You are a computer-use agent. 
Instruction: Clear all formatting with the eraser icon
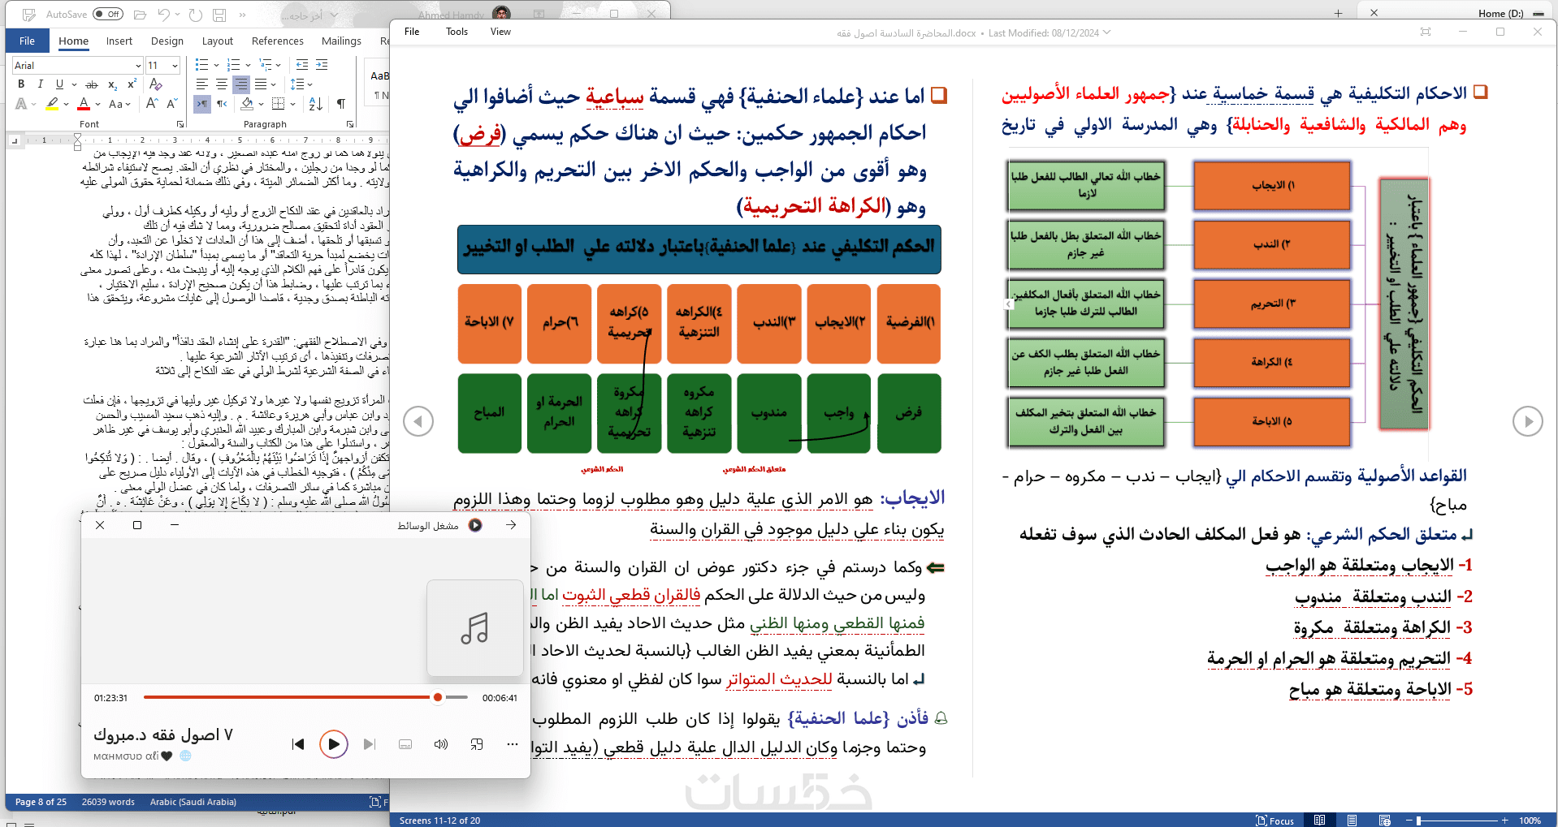pos(156,84)
